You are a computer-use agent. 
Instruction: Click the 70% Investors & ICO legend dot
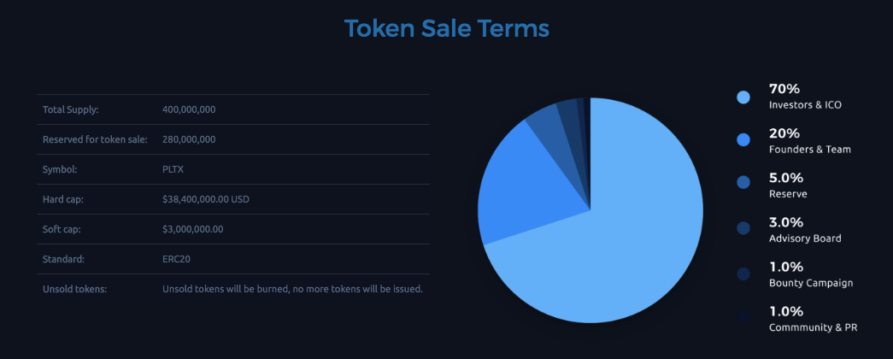pyautogui.click(x=743, y=97)
